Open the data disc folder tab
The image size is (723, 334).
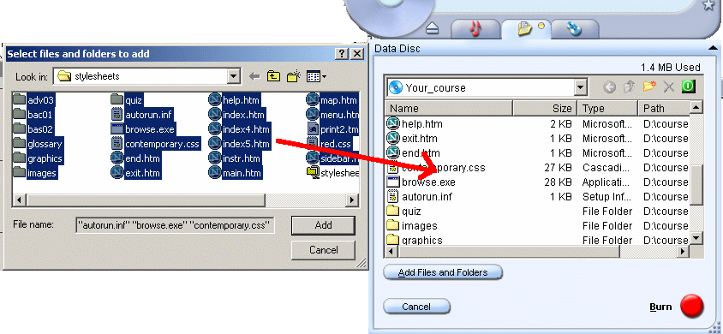525,28
